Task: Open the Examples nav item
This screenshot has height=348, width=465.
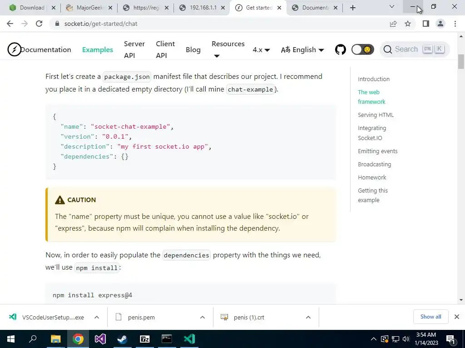Action: coord(98,50)
